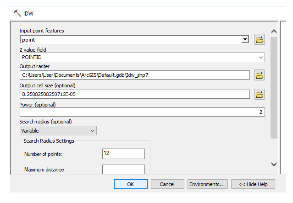The height and width of the screenshot is (203, 293).
Task: Confirm the tool with the OK button
Action: click(131, 184)
